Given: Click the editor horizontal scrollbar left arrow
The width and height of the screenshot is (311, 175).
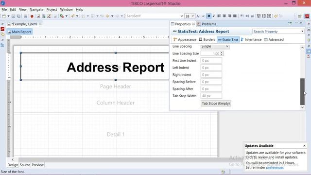Looking at the screenshot, I should coord(13,159).
